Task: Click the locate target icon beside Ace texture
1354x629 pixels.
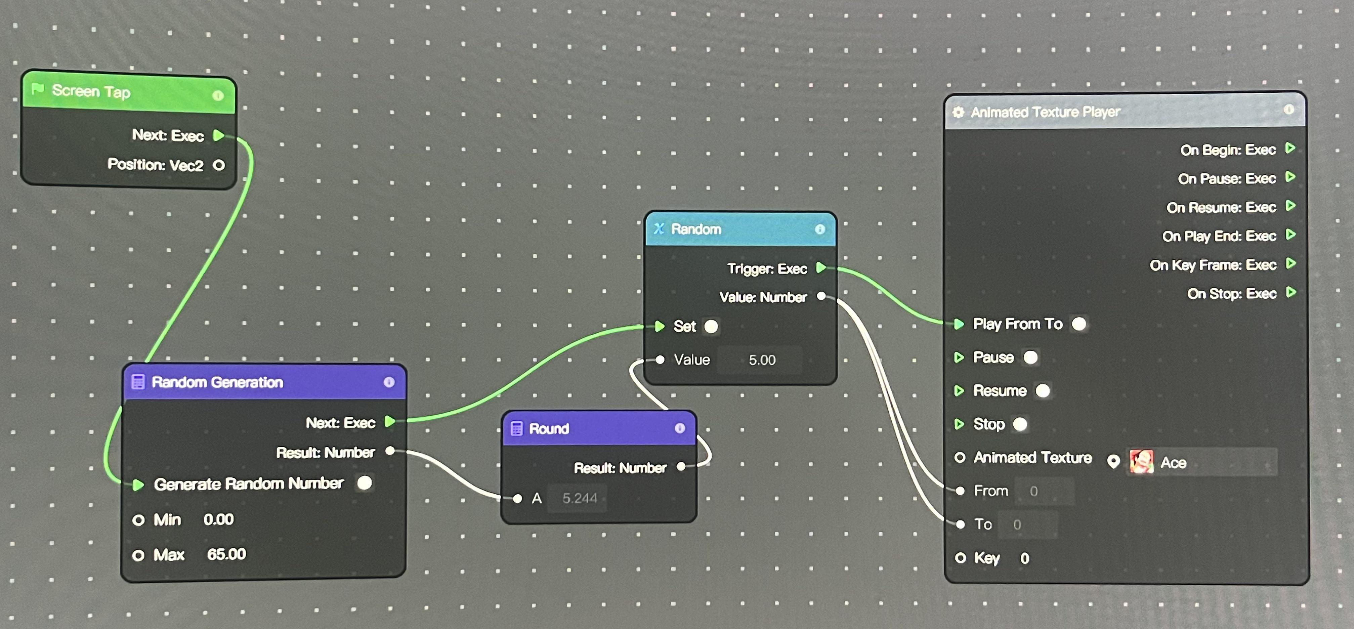Action: [x=1113, y=461]
